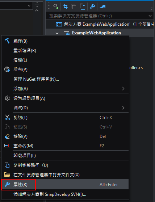
Task: Select the solution 'ExampleWebApplication' tree node
Action: [x=105, y=24]
